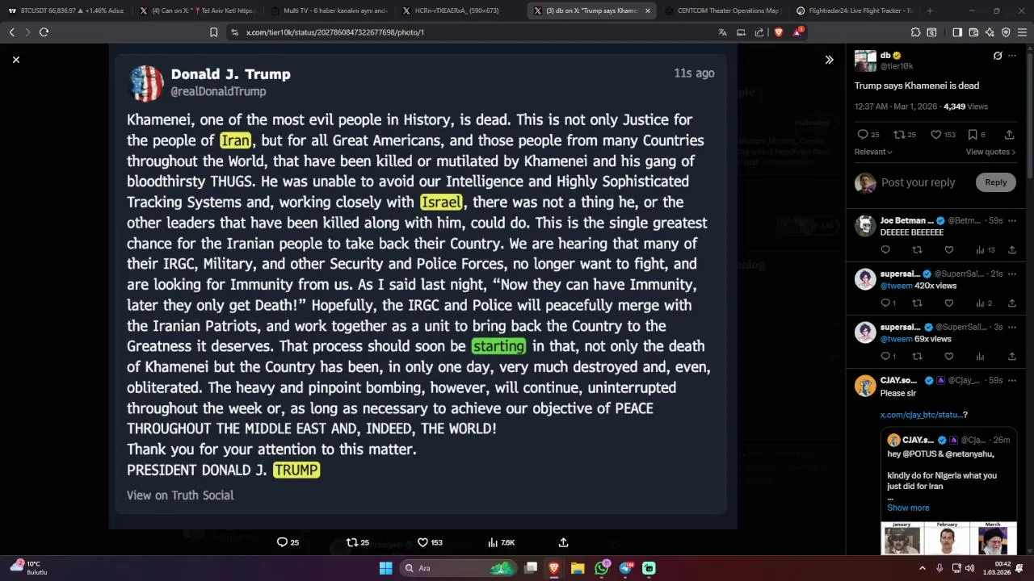
Task: Switch to the HCRn-rTXEAERxA image tab
Action: pyautogui.click(x=460, y=10)
